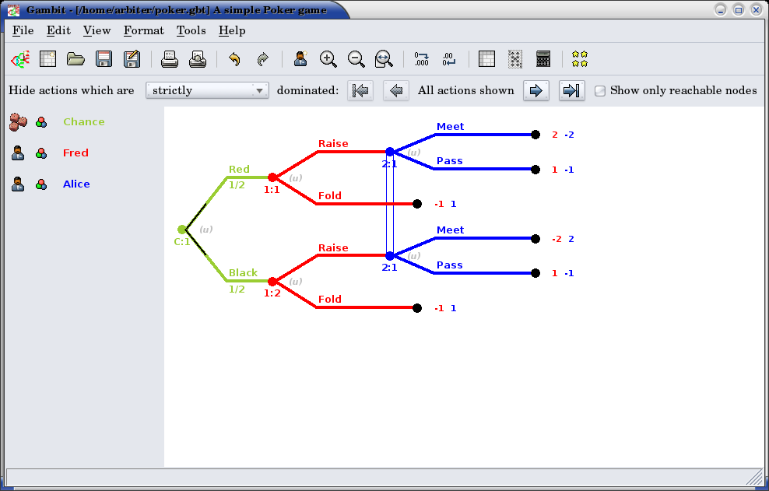Increase the number of decimal places
Image resolution: width=769 pixels, height=491 pixels.
[422, 59]
